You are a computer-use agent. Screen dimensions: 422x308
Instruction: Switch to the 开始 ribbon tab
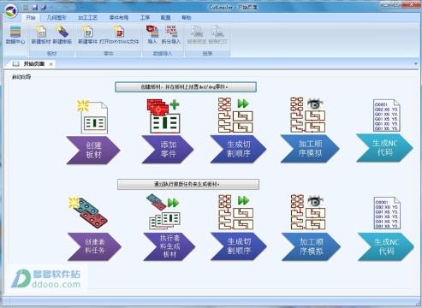tap(31, 18)
